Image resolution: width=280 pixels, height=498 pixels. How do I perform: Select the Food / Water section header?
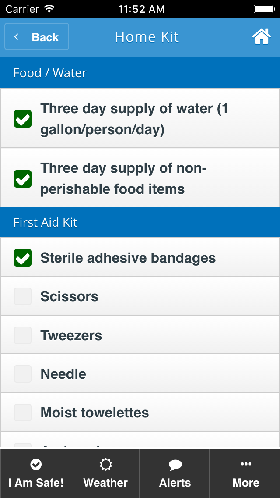50,73
